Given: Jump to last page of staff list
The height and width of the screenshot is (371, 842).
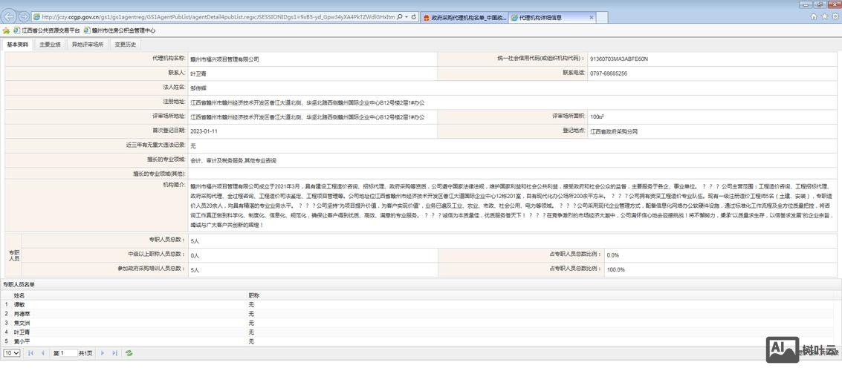Looking at the screenshot, I should coord(114,353).
